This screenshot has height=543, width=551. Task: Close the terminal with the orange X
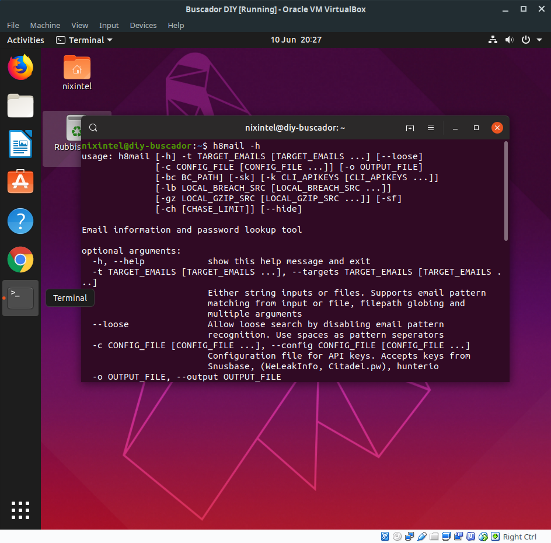coord(497,128)
